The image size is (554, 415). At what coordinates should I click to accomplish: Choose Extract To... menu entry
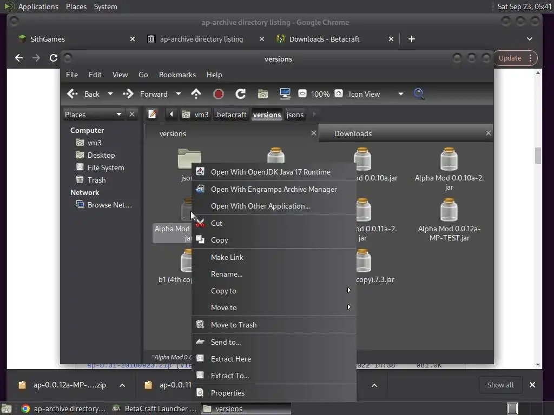tap(274, 376)
